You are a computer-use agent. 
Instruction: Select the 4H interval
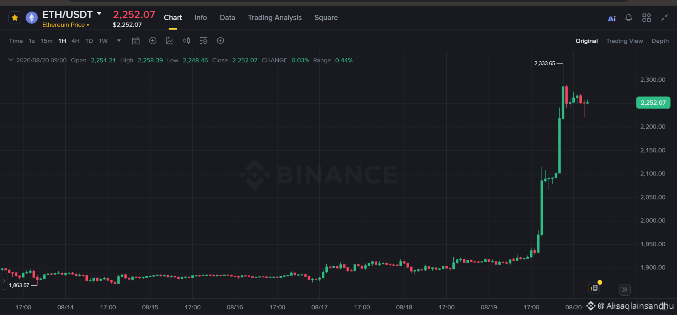[x=75, y=41]
